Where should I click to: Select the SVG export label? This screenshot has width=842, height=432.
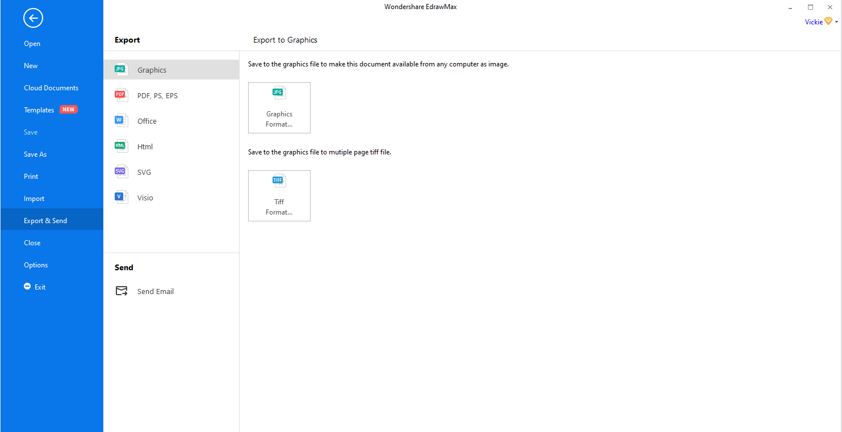tap(144, 173)
